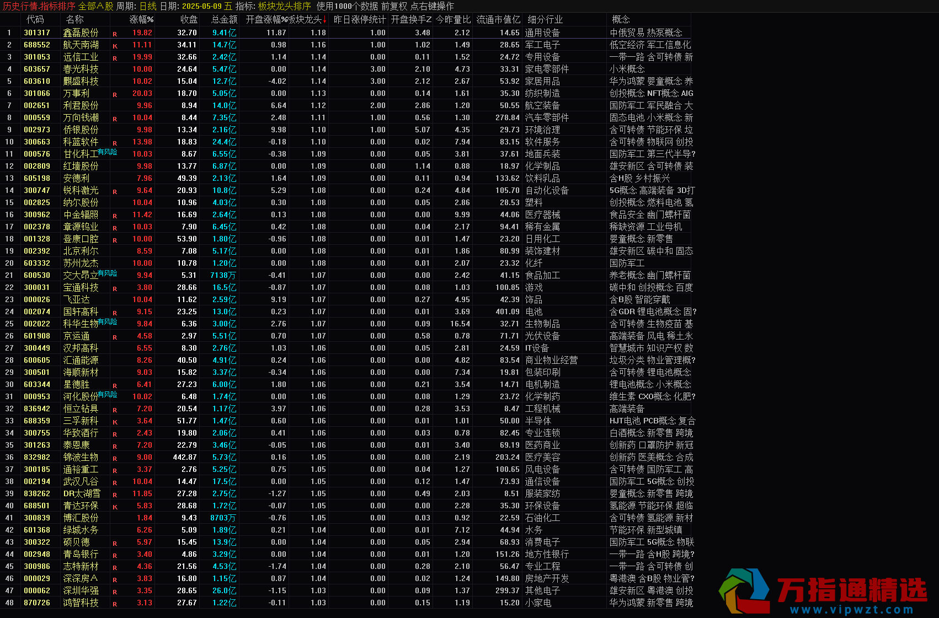The height and width of the screenshot is (618, 939).
Task: Select the 侨银股份 stock name
Action: [81, 130]
